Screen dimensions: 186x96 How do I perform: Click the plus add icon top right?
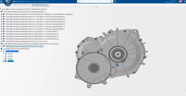(185, 1)
